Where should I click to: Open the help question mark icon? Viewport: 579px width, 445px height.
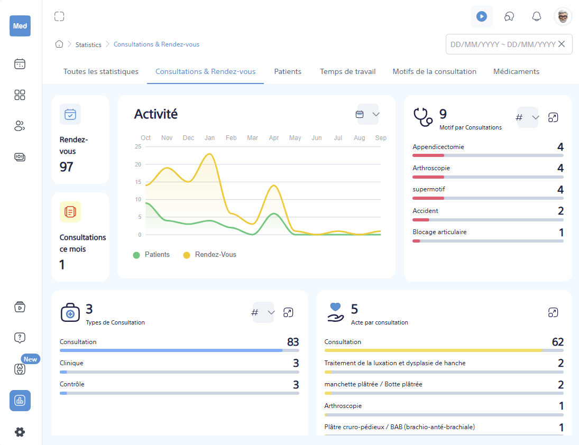tap(20, 337)
